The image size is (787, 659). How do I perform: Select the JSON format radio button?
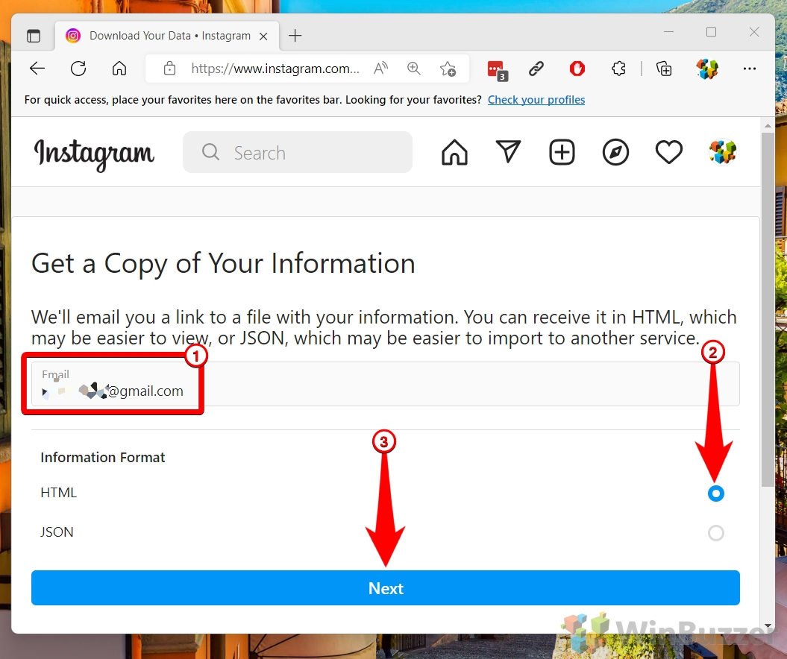tap(715, 532)
